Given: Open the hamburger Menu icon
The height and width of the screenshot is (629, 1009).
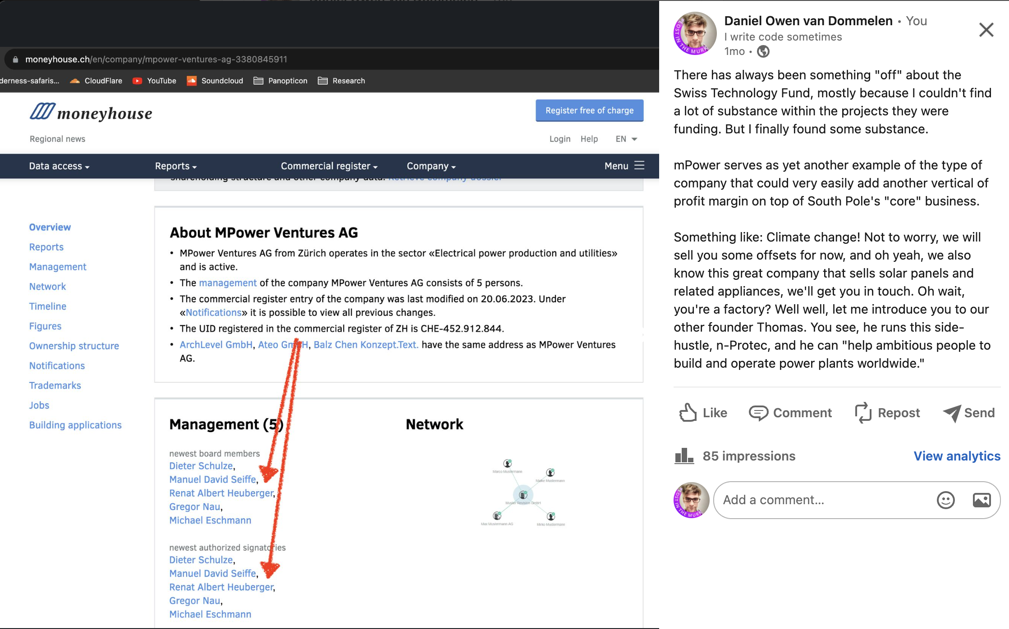Looking at the screenshot, I should (x=639, y=165).
